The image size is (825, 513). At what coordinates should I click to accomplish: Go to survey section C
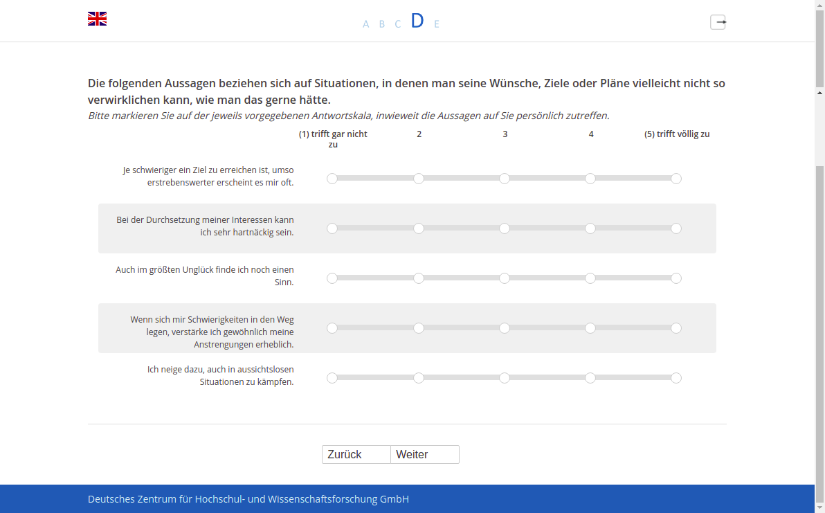pyautogui.click(x=398, y=24)
